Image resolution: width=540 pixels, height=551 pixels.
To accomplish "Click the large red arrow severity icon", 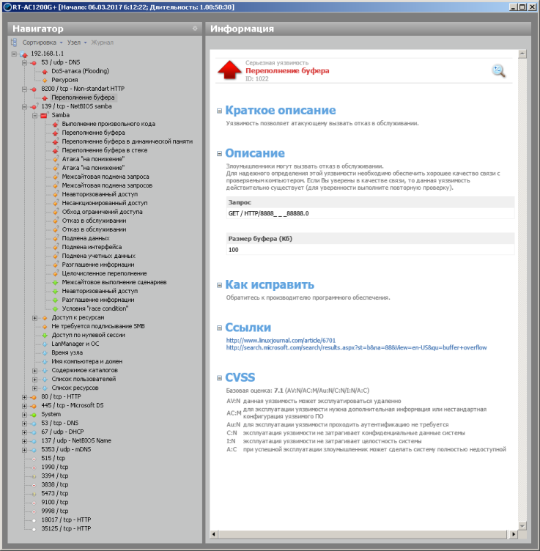I will (229, 70).
